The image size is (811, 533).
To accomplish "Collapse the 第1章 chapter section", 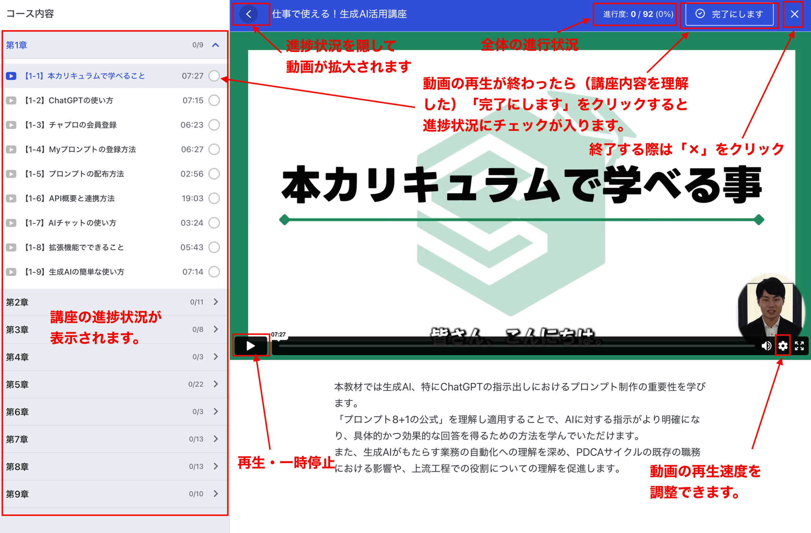I will click(215, 45).
